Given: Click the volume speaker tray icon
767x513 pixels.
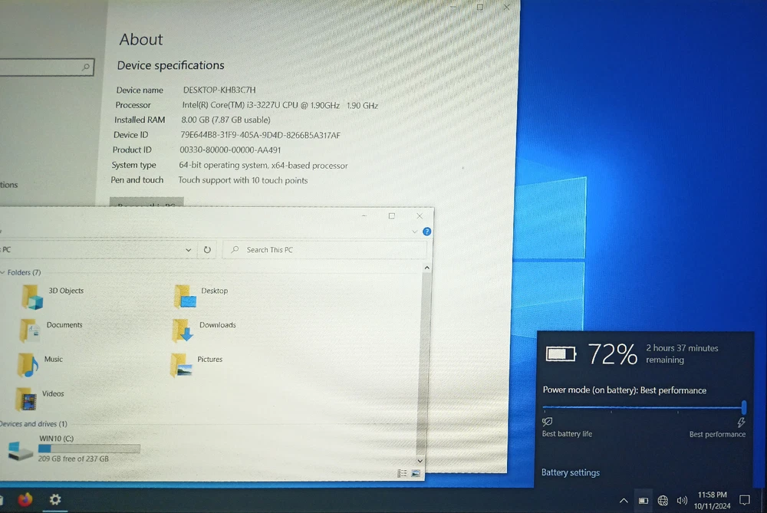Looking at the screenshot, I should (682, 501).
